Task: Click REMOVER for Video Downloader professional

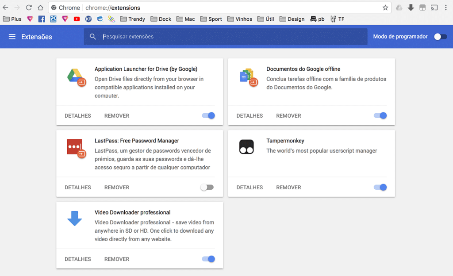Action: pyautogui.click(x=117, y=259)
